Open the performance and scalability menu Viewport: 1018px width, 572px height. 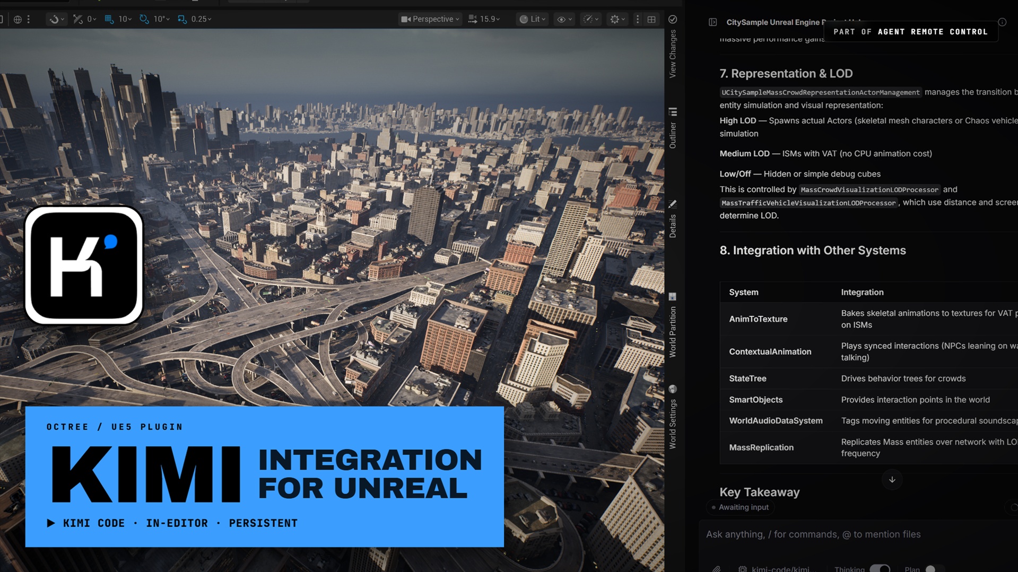pos(590,19)
